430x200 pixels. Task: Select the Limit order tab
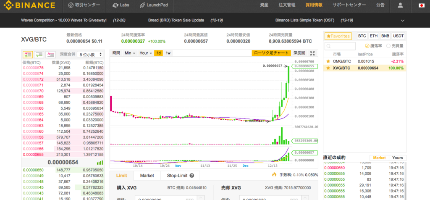121,176
